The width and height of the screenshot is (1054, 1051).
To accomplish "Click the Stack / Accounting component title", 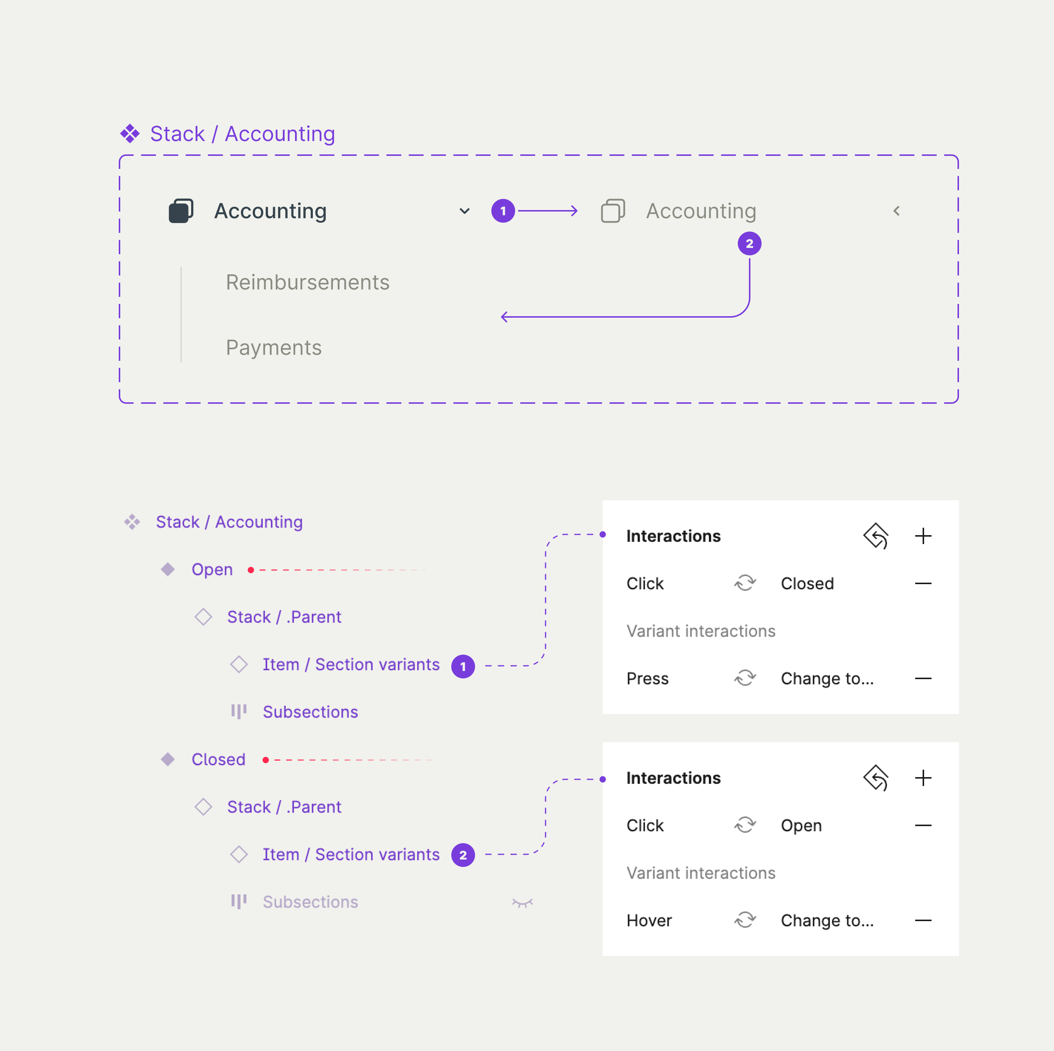I will (242, 134).
